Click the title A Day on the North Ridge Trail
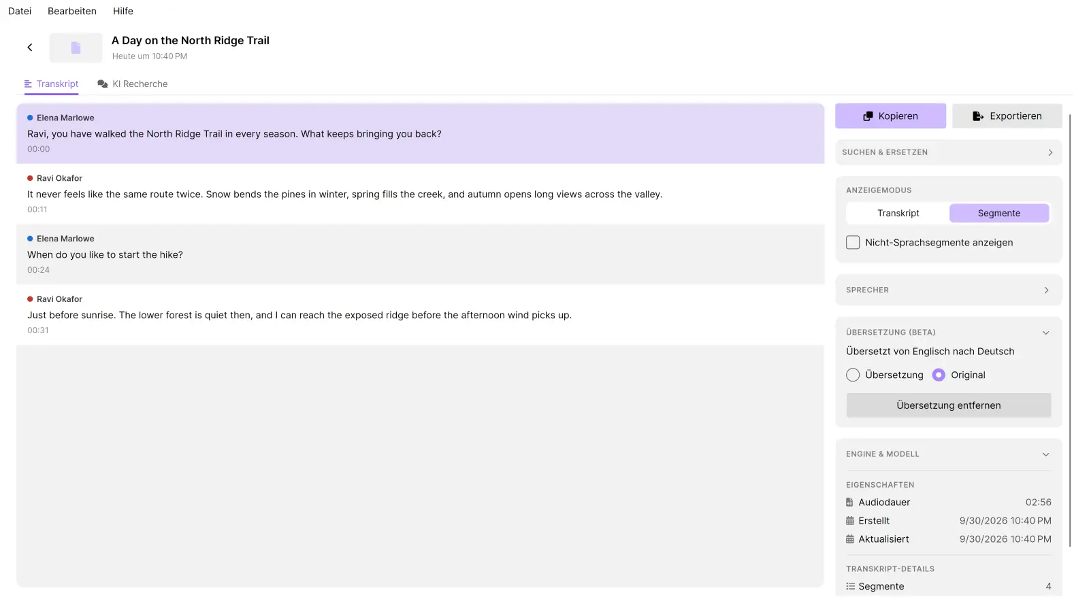The image size is (1089, 612). pos(191,41)
